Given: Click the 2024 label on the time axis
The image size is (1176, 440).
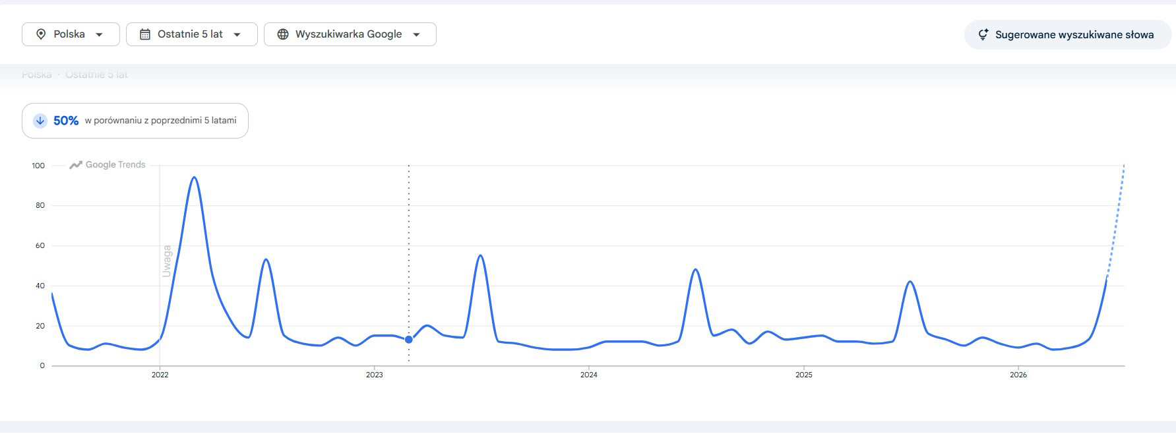Looking at the screenshot, I should click(x=589, y=375).
